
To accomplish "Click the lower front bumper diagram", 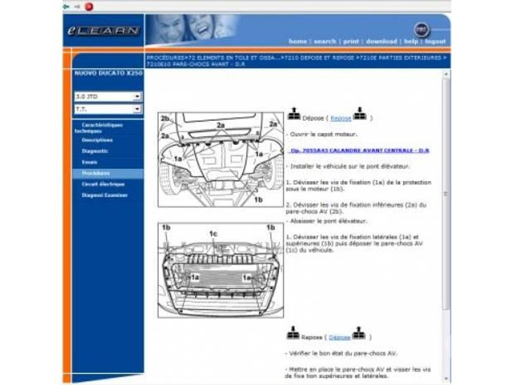I will tap(220, 270).
